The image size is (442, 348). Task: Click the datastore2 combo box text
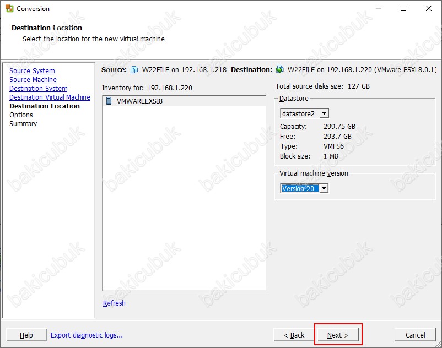298,113
